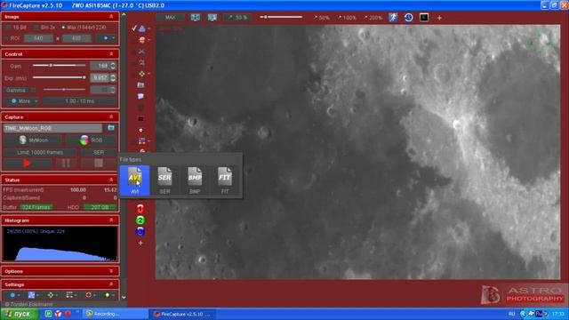Expand the Options panel
Viewport: 569px width, 320px height.
pyautogui.click(x=111, y=271)
